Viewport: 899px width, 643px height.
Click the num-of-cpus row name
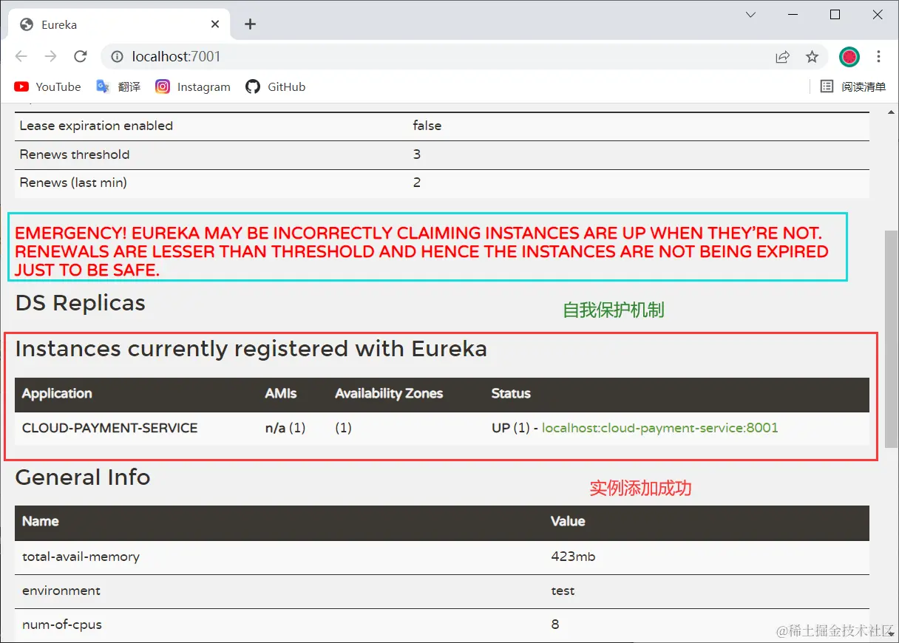[x=62, y=625]
